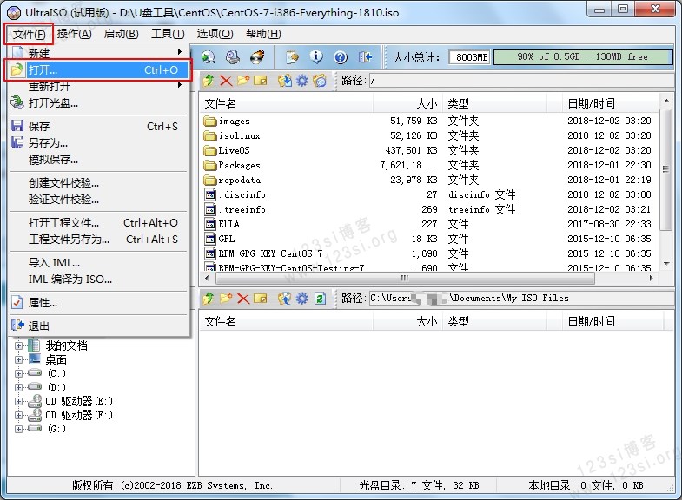Click the rename icon in local pane toolbar

click(x=260, y=298)
